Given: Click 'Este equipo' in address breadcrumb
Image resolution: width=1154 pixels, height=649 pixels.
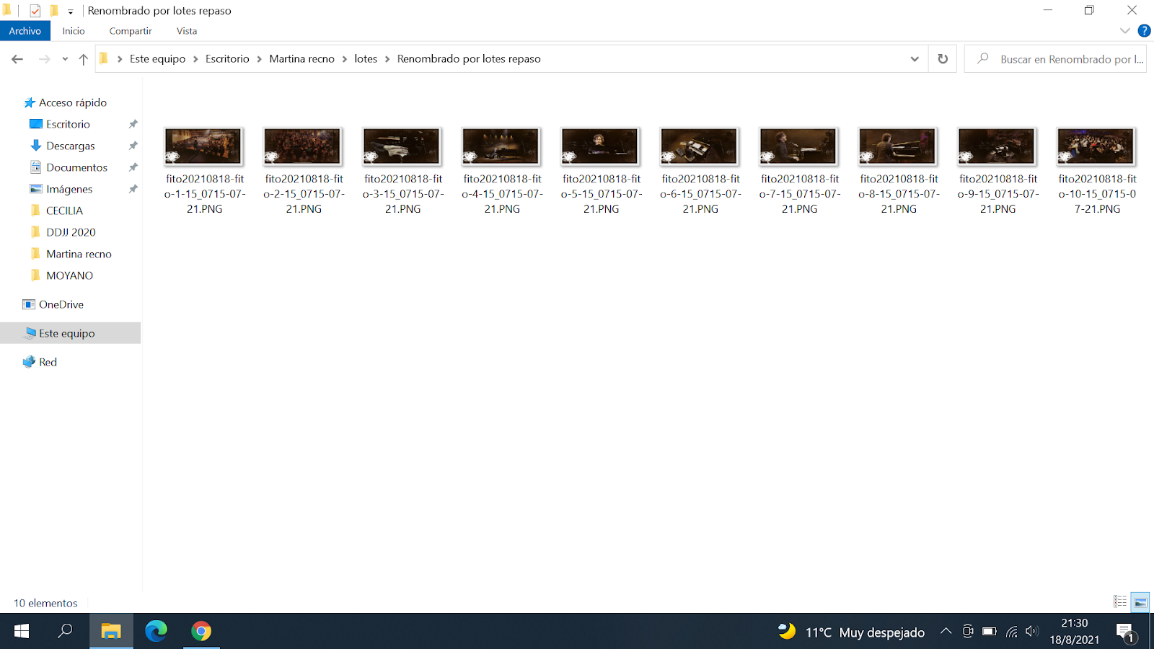Looking at the screenshot, I should pyautogui.click(x=157, y=59).
